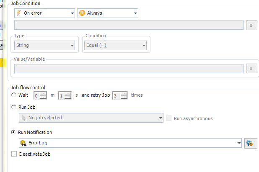
Task: Click the browse button beside Value/Variable field
Action: coord(251,69)
